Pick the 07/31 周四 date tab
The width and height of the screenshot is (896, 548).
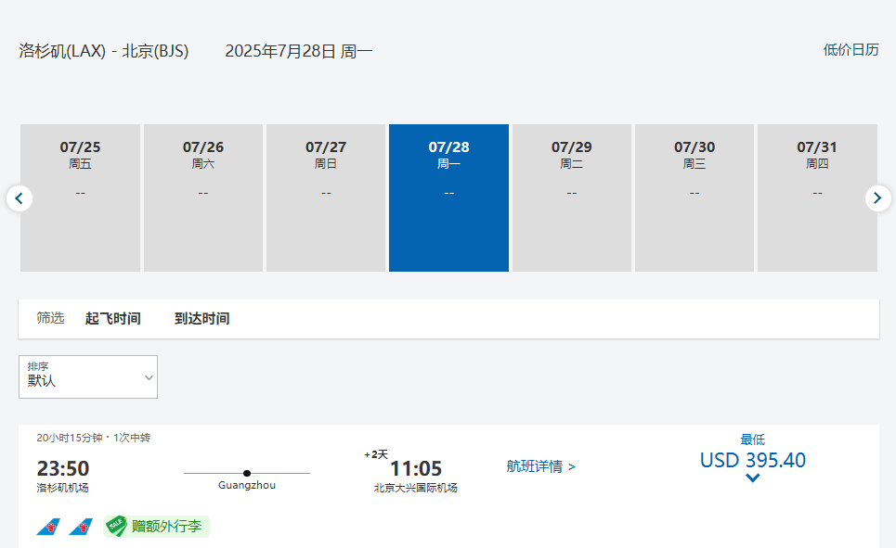pyautogui.click(x=817, y=198)
